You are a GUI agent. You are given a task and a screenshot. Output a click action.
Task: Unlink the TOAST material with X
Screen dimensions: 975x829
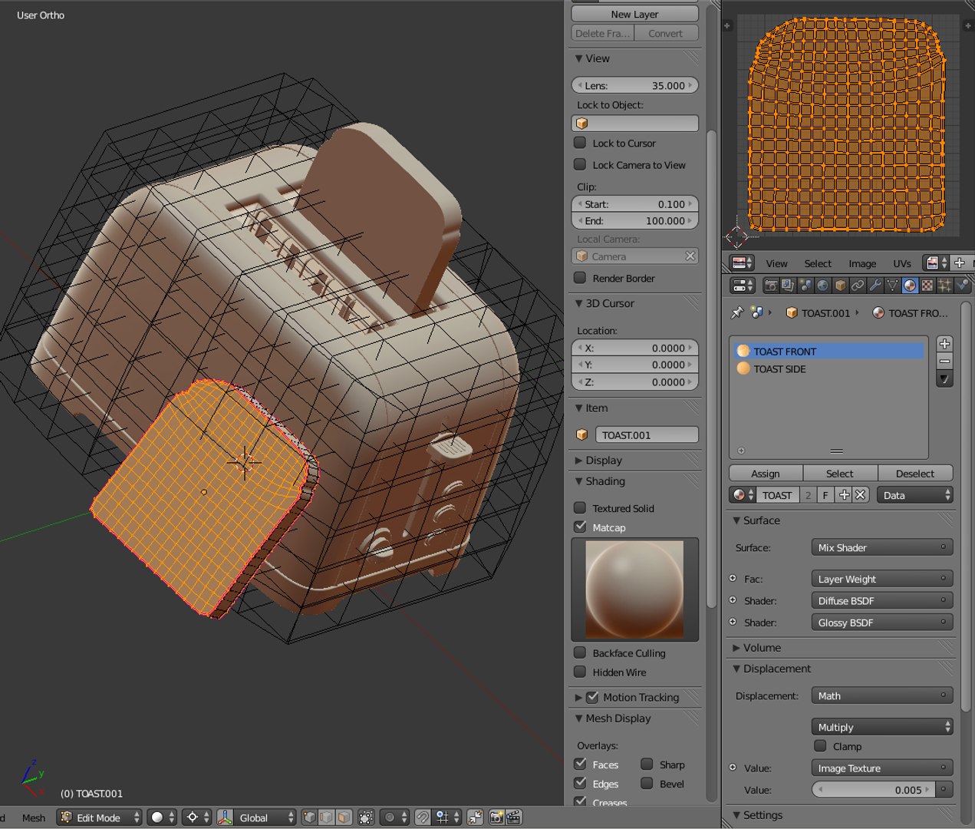pos(861,495)
